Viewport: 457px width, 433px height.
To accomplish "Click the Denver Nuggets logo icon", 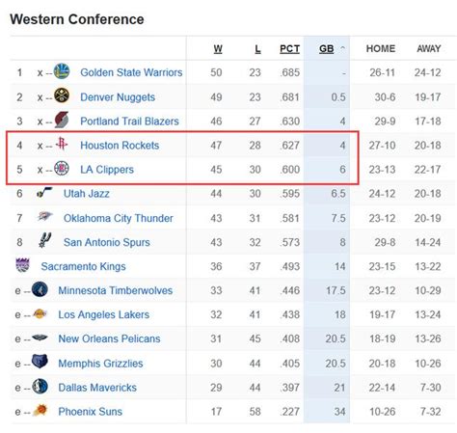I will (x=62, y=95).
